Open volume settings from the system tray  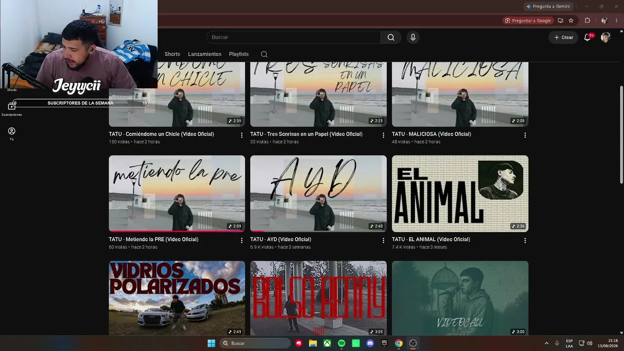[x=589, y=343]
